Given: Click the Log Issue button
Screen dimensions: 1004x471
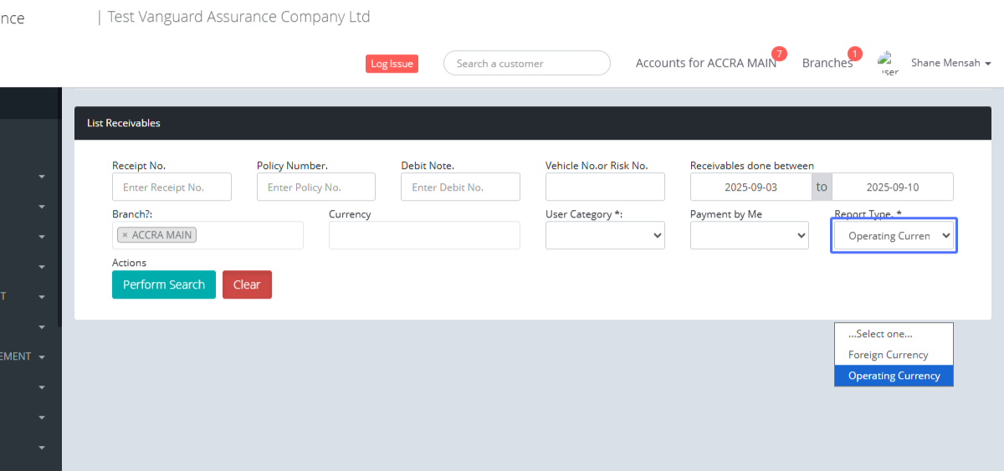Looking at the screenshot, I should [x=392, y=64].
